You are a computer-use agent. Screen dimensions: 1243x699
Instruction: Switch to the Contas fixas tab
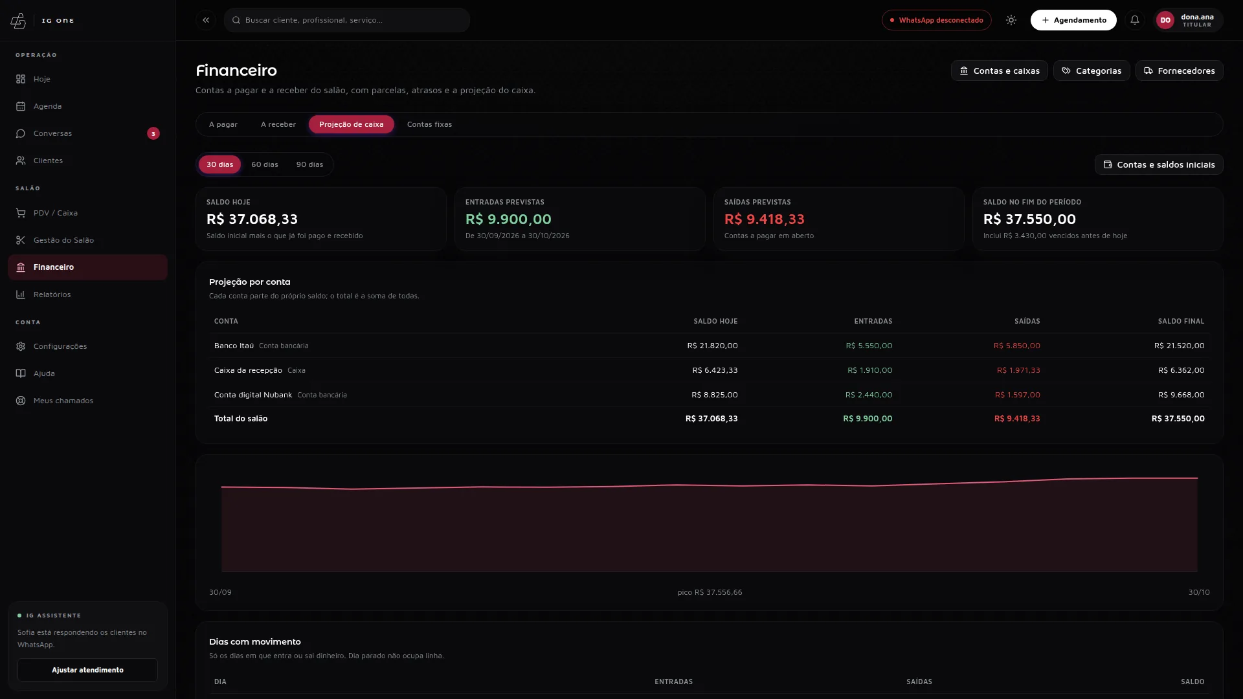[x=429, y=124]
